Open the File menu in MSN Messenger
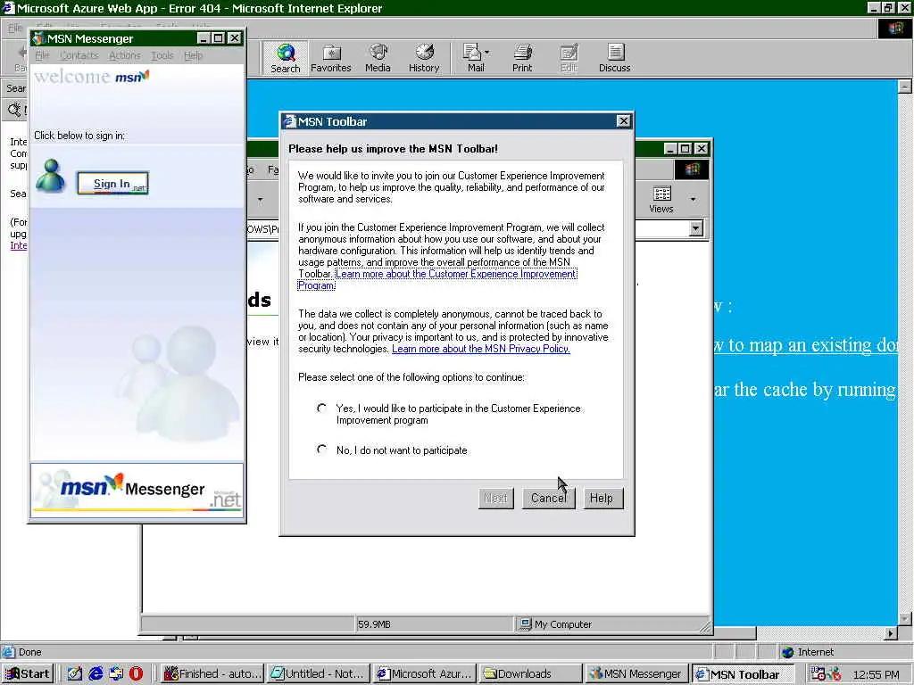Screen dimensions: 914x685 tap(41, 56)
